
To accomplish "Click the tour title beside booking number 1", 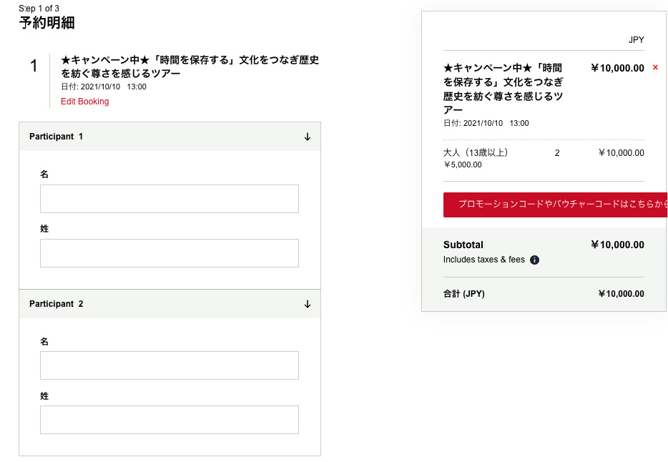I will tap(190, 67).
